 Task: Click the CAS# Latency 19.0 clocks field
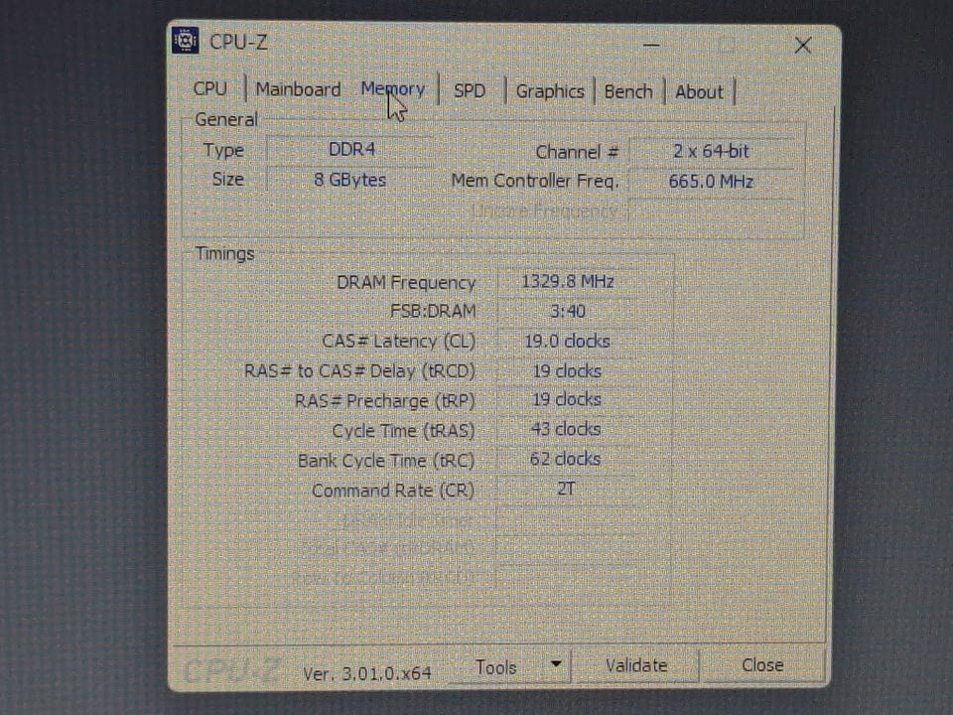coord(567,341)
